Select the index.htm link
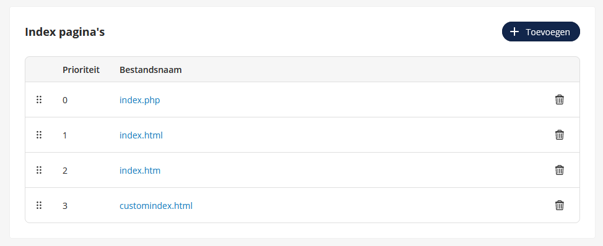Viewport: 603px width, 246px height. click(x=140, y=171)
